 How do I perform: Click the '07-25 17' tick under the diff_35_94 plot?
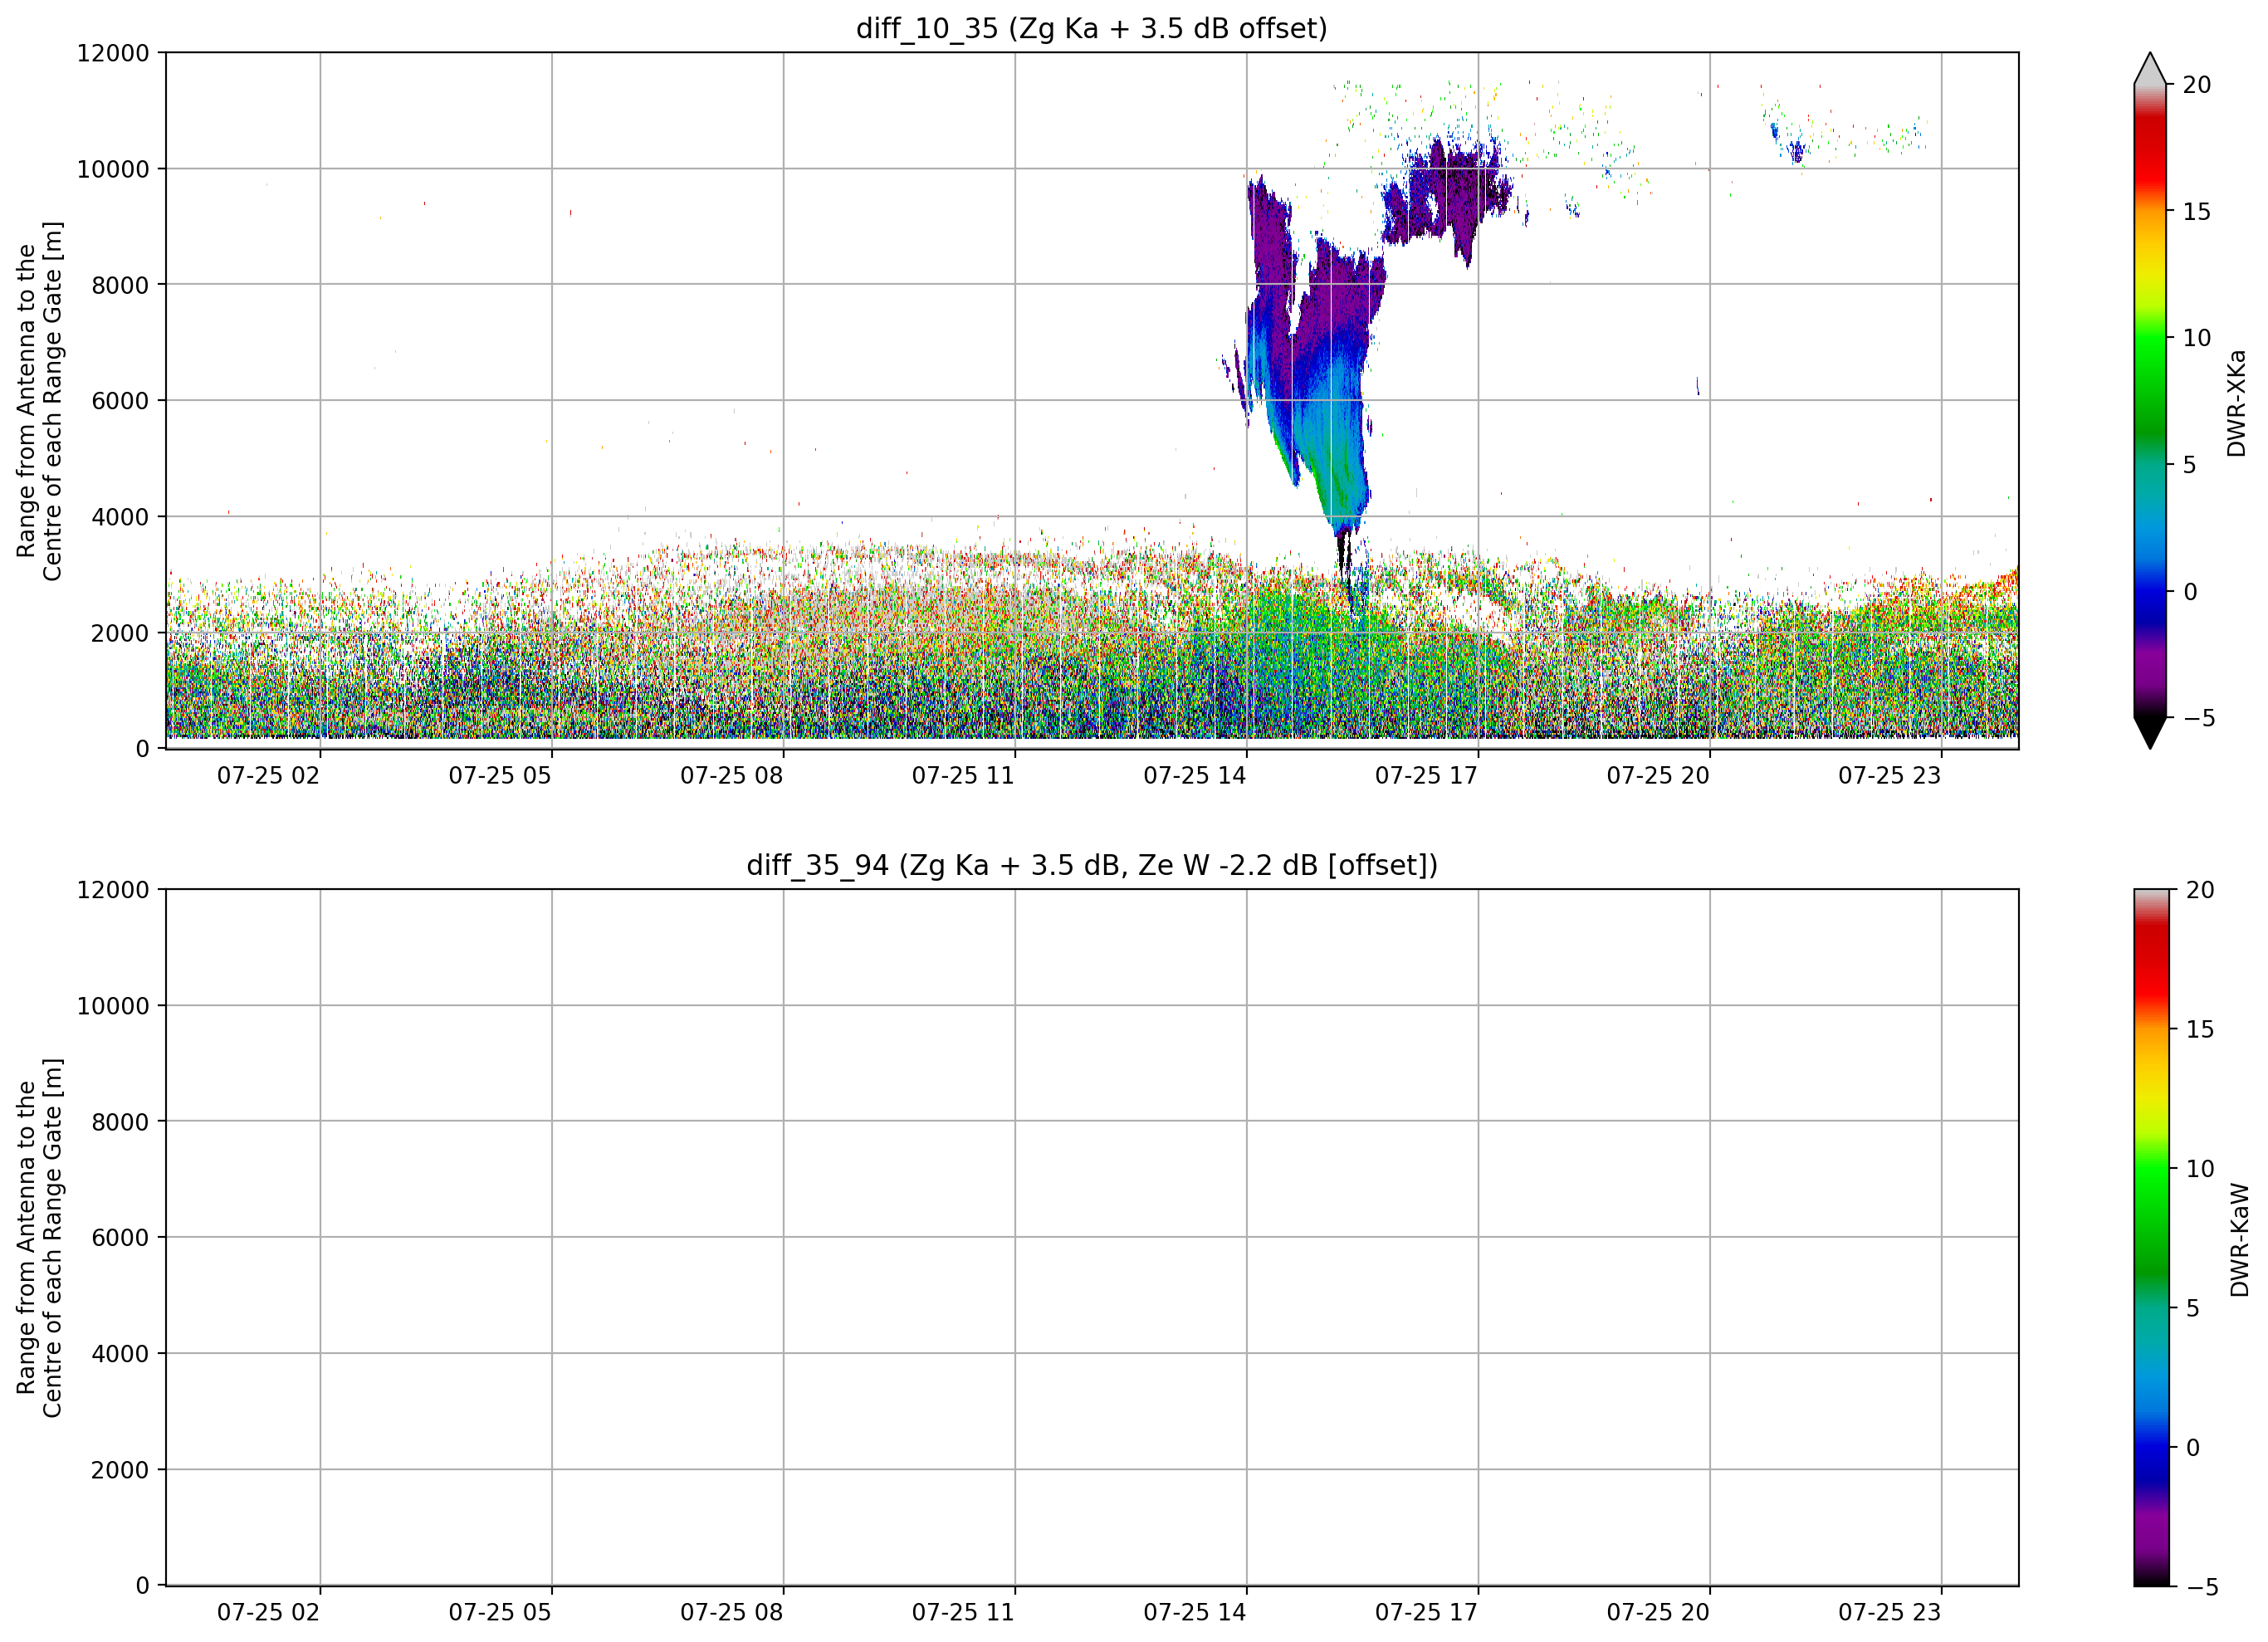1426,1613
